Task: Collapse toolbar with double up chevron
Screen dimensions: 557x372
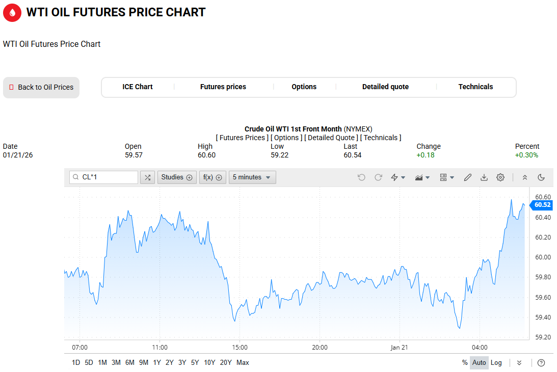Action: 525,177
